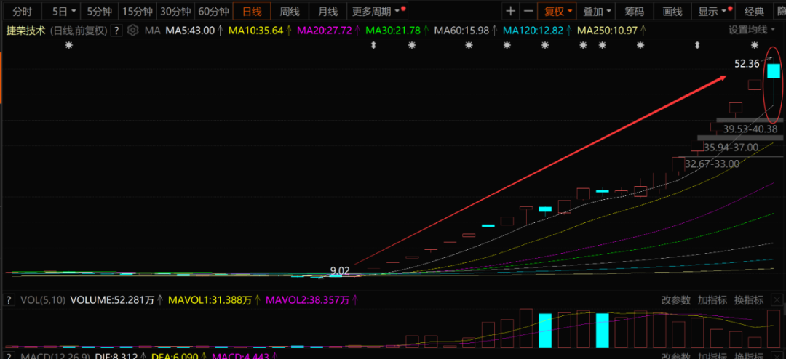The height and width of the screenshot is (359, 786).
Task: Select the rightmost star event marker
Action: pyautogui.click(x=755, y=46)
